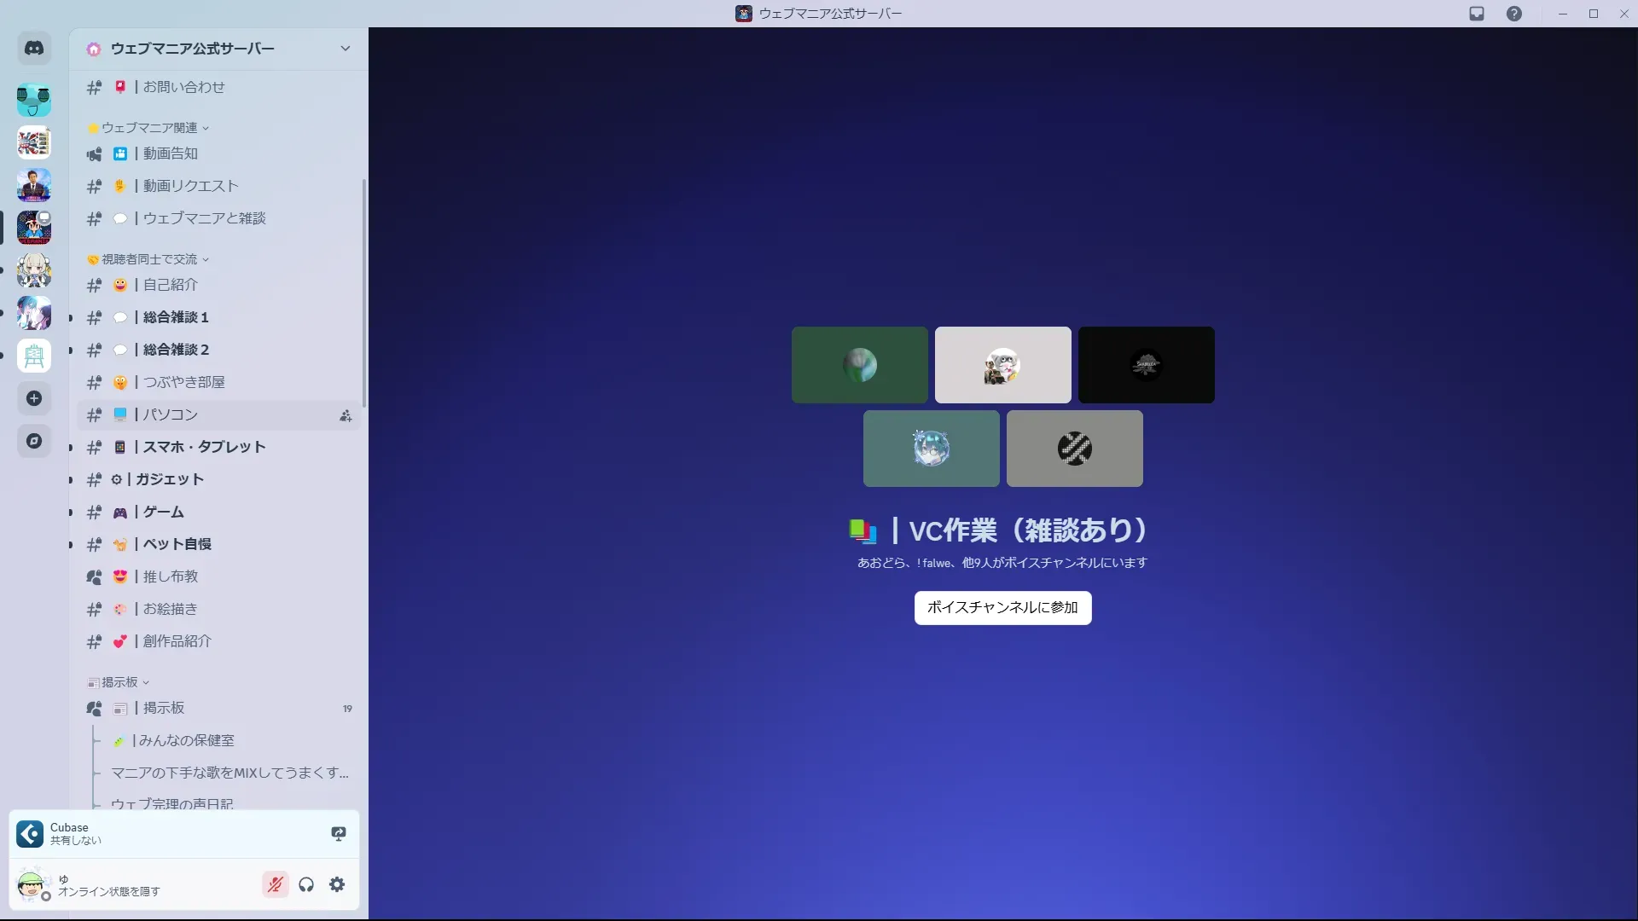
Task: Click the Add a Server plus icon
Action: [x=34, y=398]
